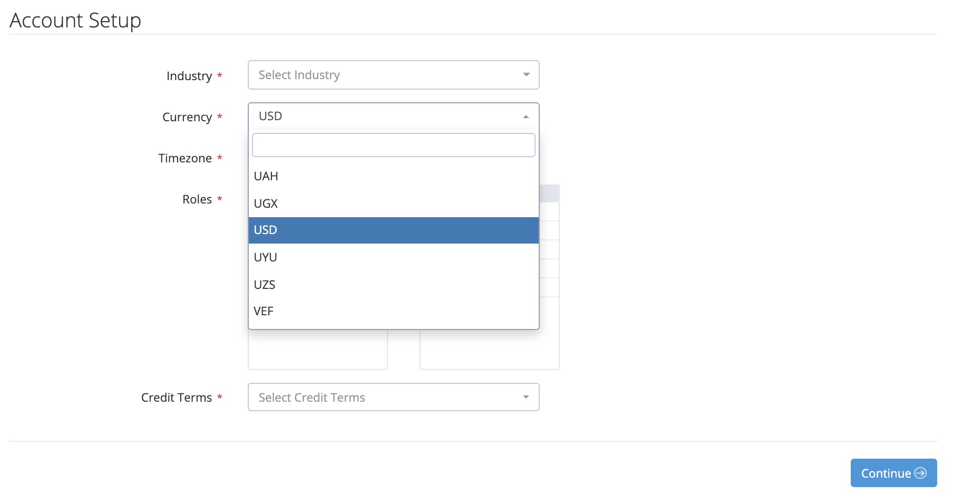Click the Industry field label
This screenshot has height=504, width=953.
click(189, 76)
